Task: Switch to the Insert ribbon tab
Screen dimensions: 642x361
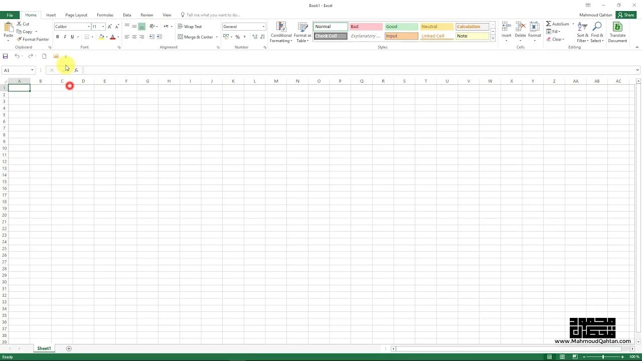Action: 51,15
